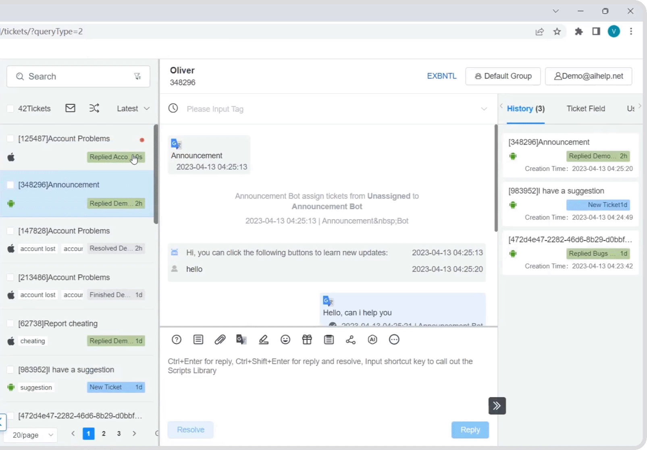Viewport: 647px width, 450px height.
Task: Expand the Please Input Tag dropdown
Action: pyautogui.click(x=483, y=109)
